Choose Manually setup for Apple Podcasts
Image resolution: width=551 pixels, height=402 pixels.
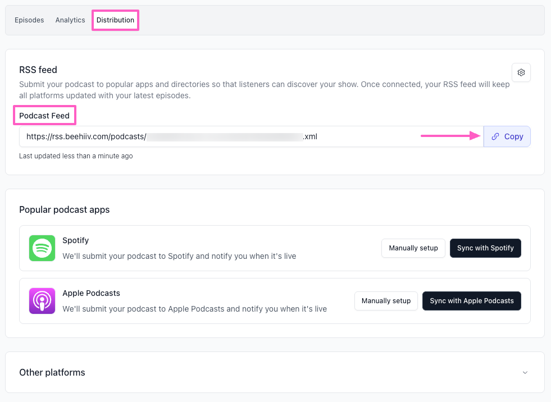tap(386, 301)
